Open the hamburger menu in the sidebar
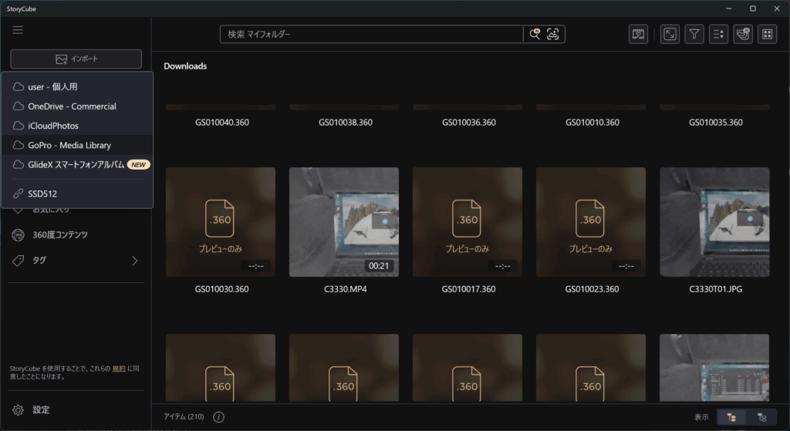This screenshot has height=431, width=790. [x=18, y=30]
